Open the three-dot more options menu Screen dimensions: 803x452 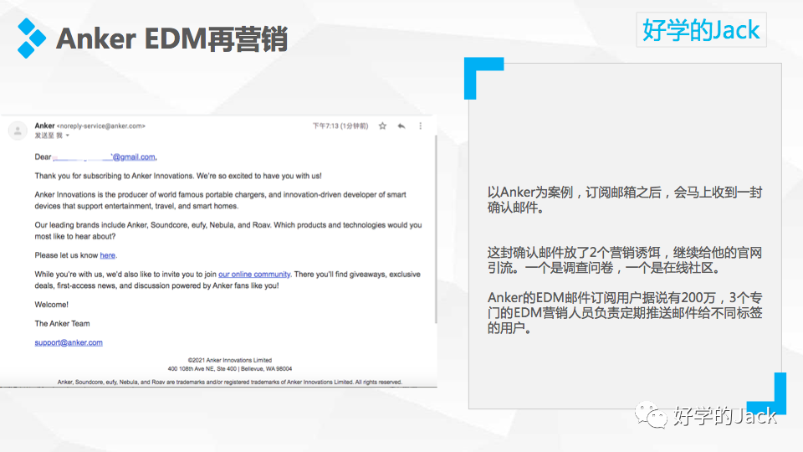click(421, 126)
